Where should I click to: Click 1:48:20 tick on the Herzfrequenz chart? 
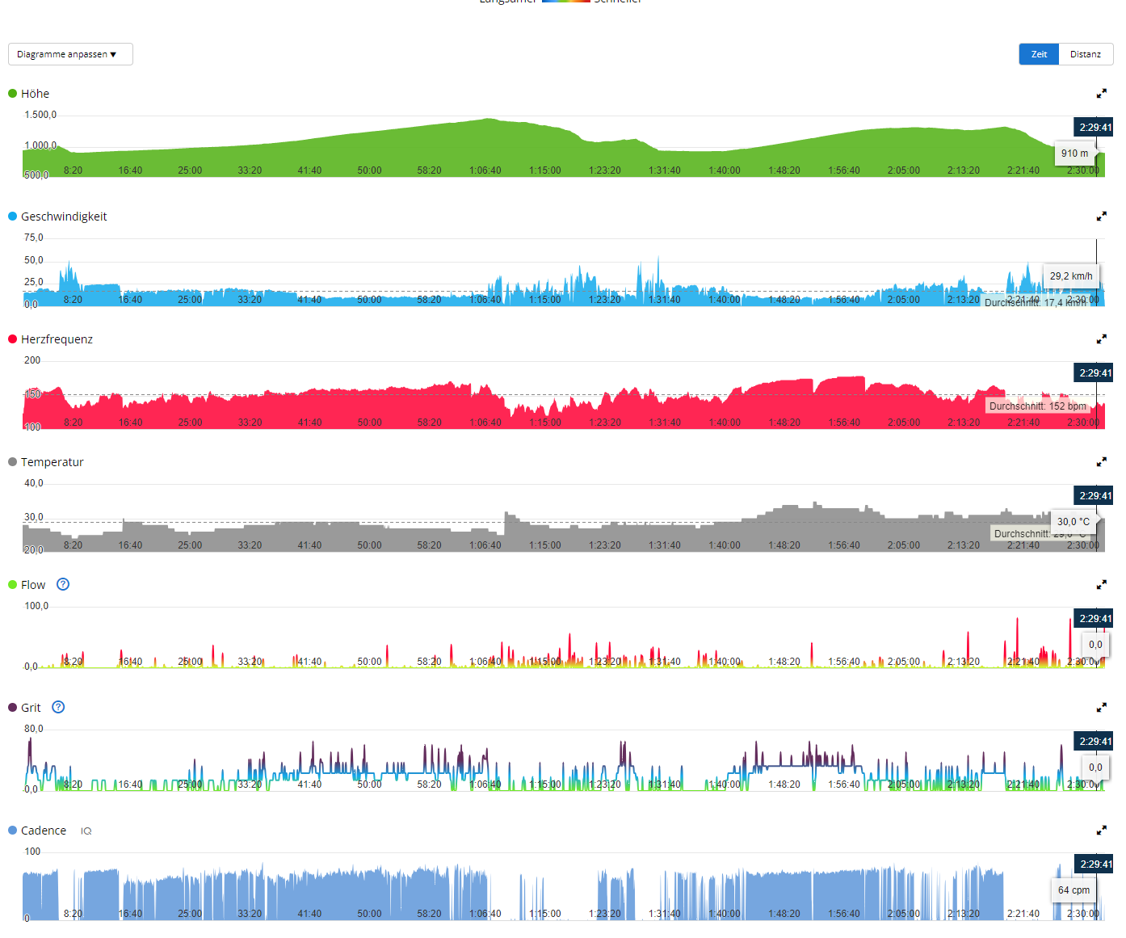pos(784,423)
